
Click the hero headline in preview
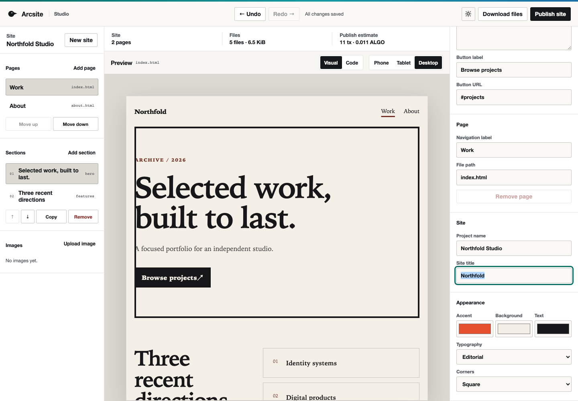(233, 203)
